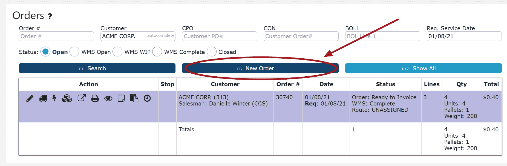
Task: Click the external link share icon
Action: 82,98
